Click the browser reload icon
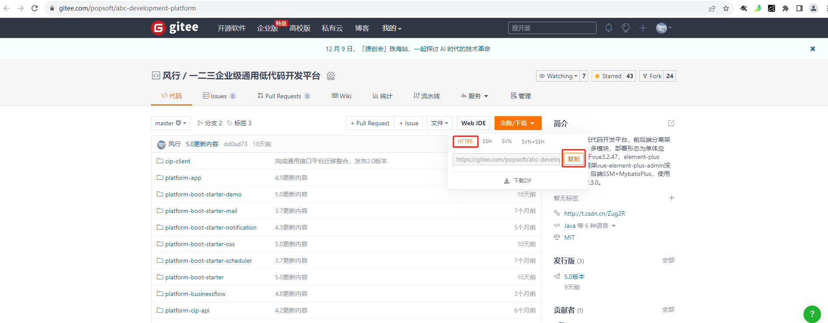828x323 pixels. tap(35, 8)
